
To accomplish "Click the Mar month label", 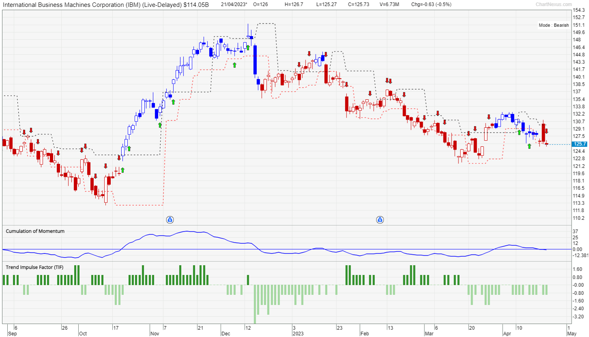I will click(x=429, y=334).
